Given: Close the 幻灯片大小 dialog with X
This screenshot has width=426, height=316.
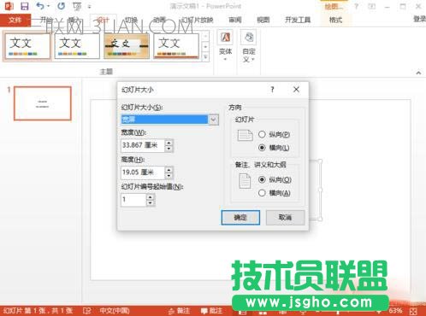Looking at the screenshot, I should click(296, 90).
